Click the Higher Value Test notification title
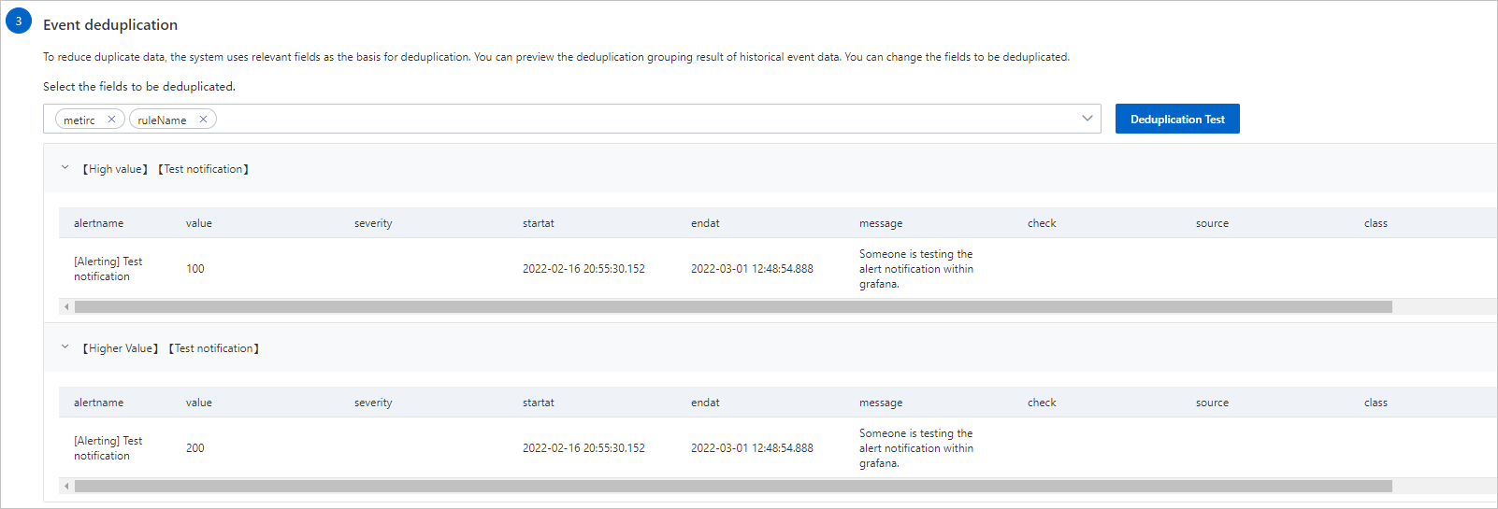 (x=171, y=348)
